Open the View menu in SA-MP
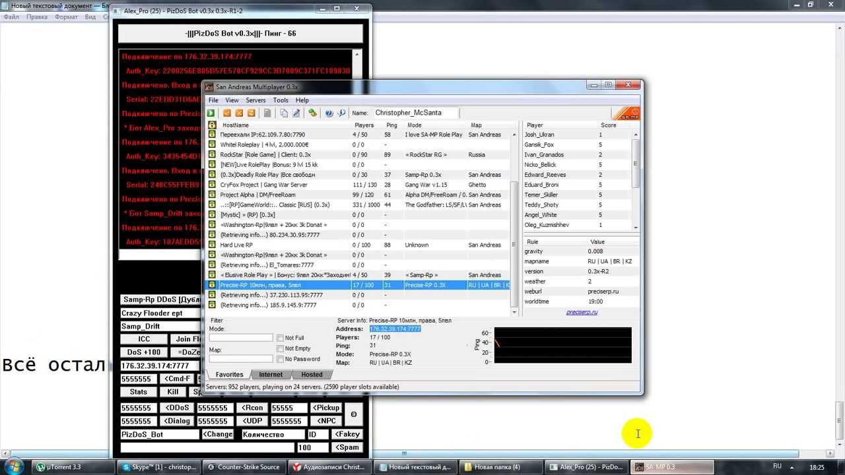This screenshot has height=475, width=845. (232, 100)
